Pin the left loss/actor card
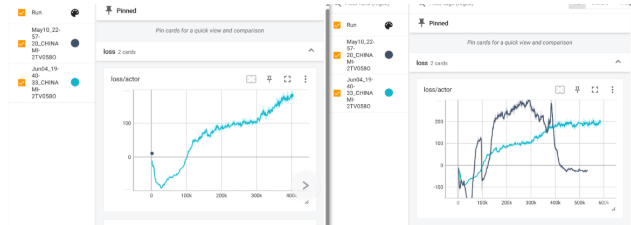The width and height of the screenshot is (631, 225). click(269, 79)
